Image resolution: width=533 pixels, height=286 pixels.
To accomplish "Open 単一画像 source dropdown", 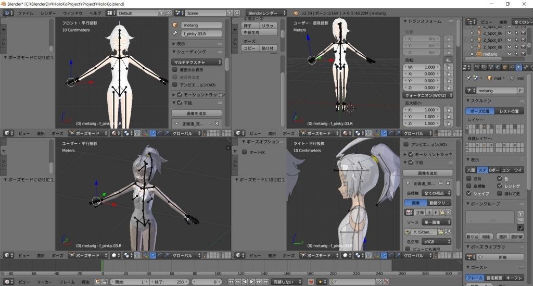I will 437,222.
